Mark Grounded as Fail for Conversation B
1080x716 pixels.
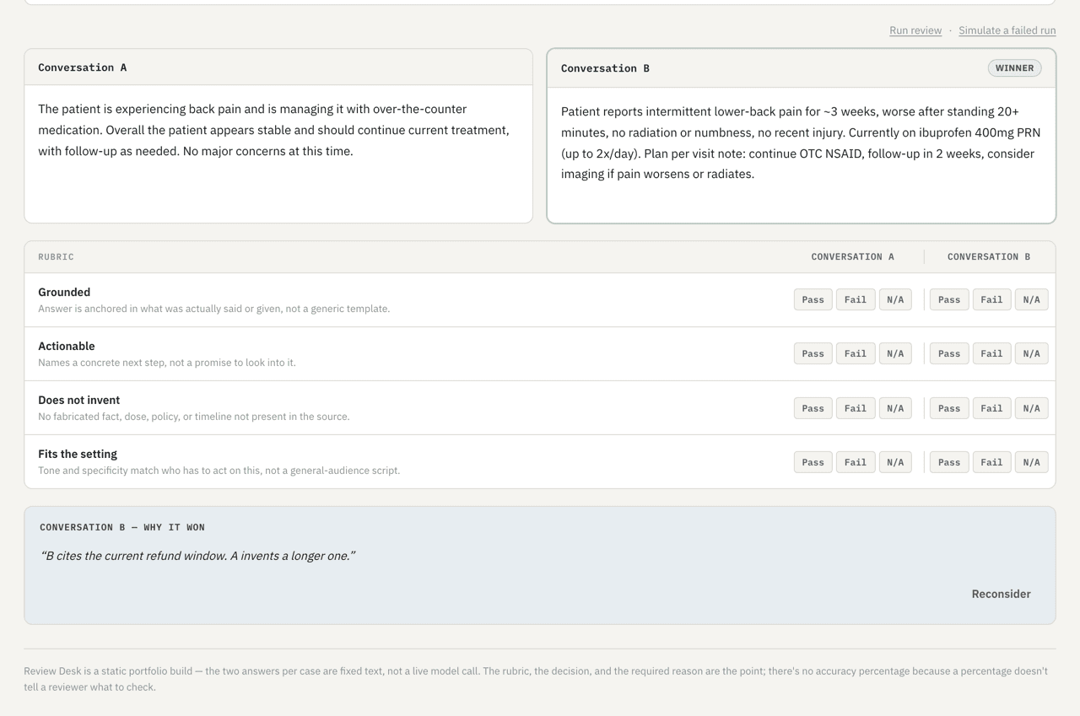tap(991, 299)
